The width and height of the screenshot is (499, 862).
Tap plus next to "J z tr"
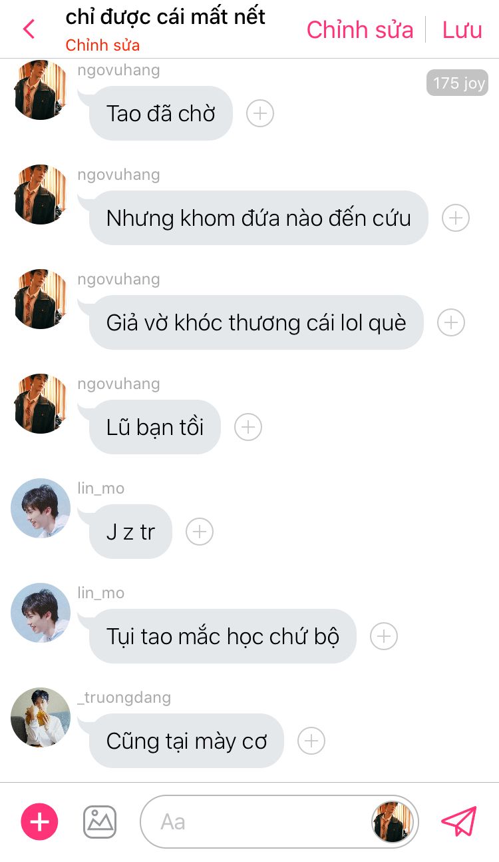(200, 532)
